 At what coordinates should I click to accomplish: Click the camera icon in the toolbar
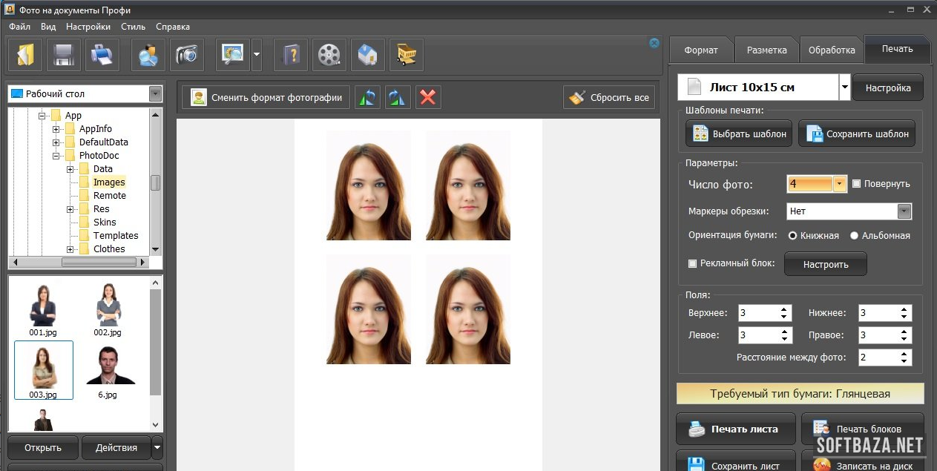click(186, 55)
